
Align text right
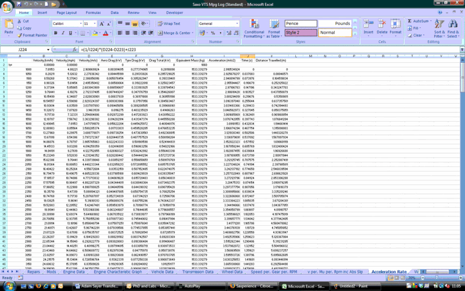click(135, 33)
